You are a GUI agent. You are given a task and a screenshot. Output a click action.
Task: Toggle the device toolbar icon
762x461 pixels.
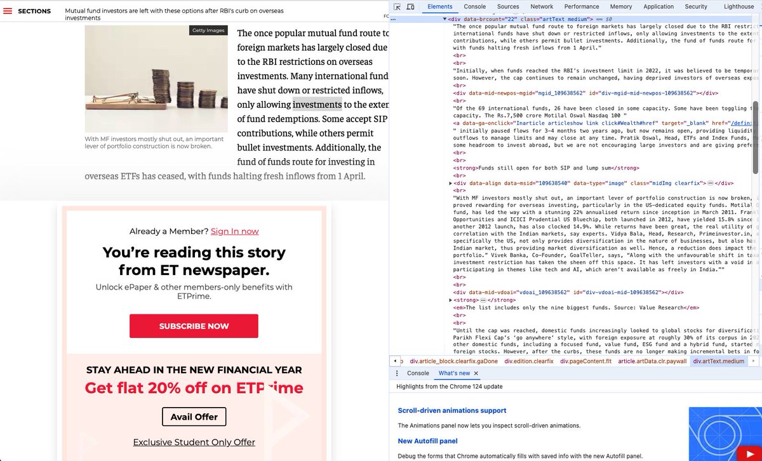tap(411, 6)
